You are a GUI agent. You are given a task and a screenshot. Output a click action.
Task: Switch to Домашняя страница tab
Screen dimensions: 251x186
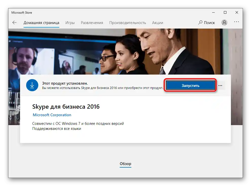pyautogui.click(x=41, y=23)
